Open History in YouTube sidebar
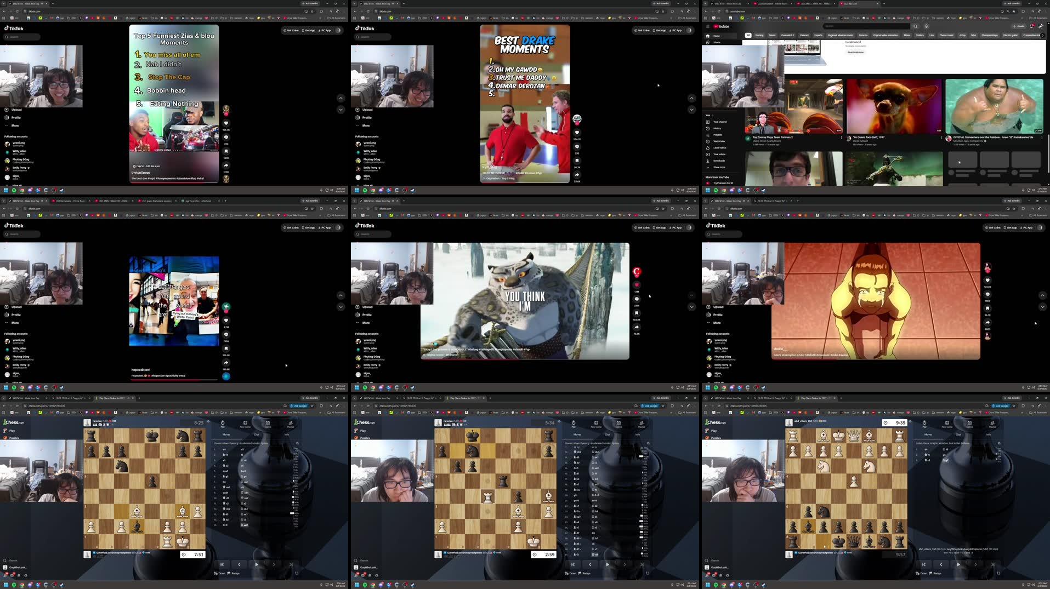This screenshot has height=589, width=1050. click(x=717, y=128)
